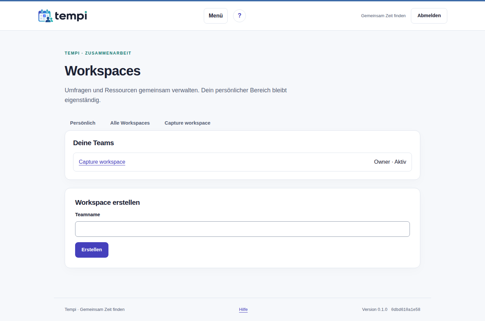Screen dimensions: 485x321
Task: Click the 'Workspace erstellen' heading
Action: tap(107, 202)
